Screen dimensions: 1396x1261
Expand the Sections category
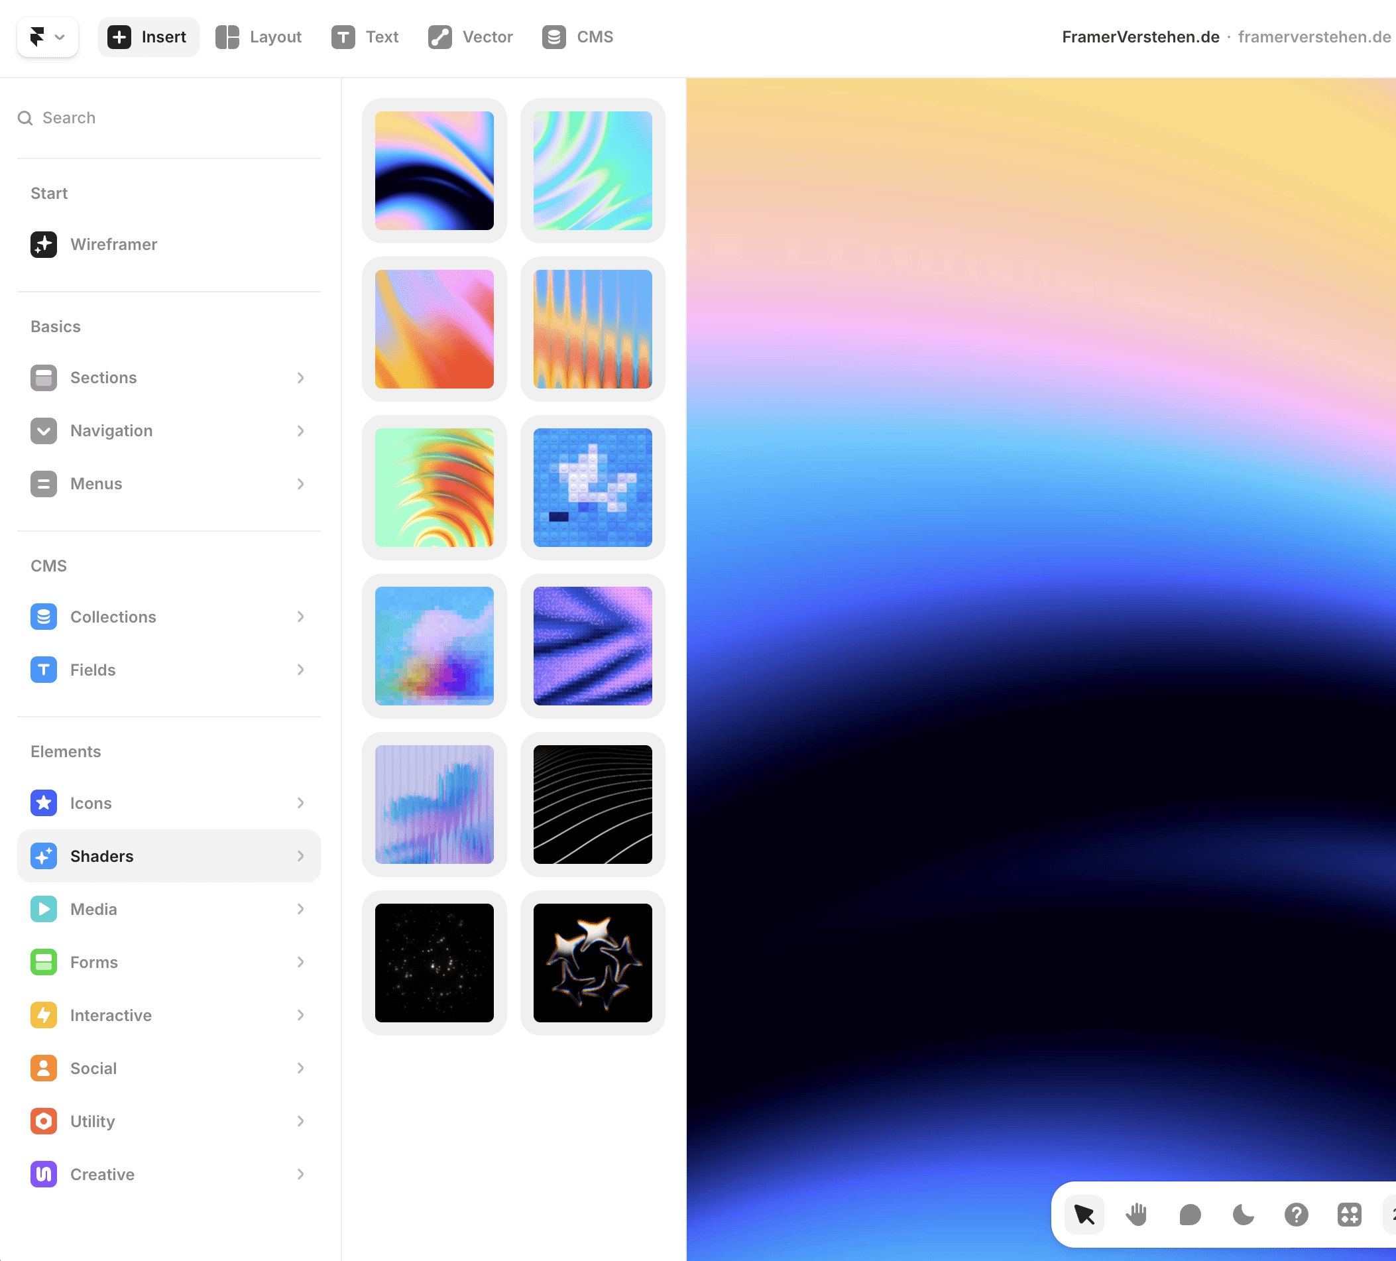point(103,377)
